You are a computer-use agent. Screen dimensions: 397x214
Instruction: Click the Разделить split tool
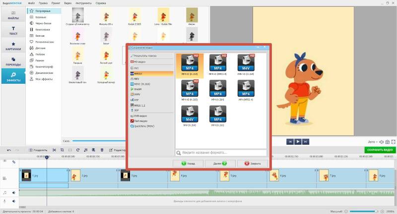point(38,150)
